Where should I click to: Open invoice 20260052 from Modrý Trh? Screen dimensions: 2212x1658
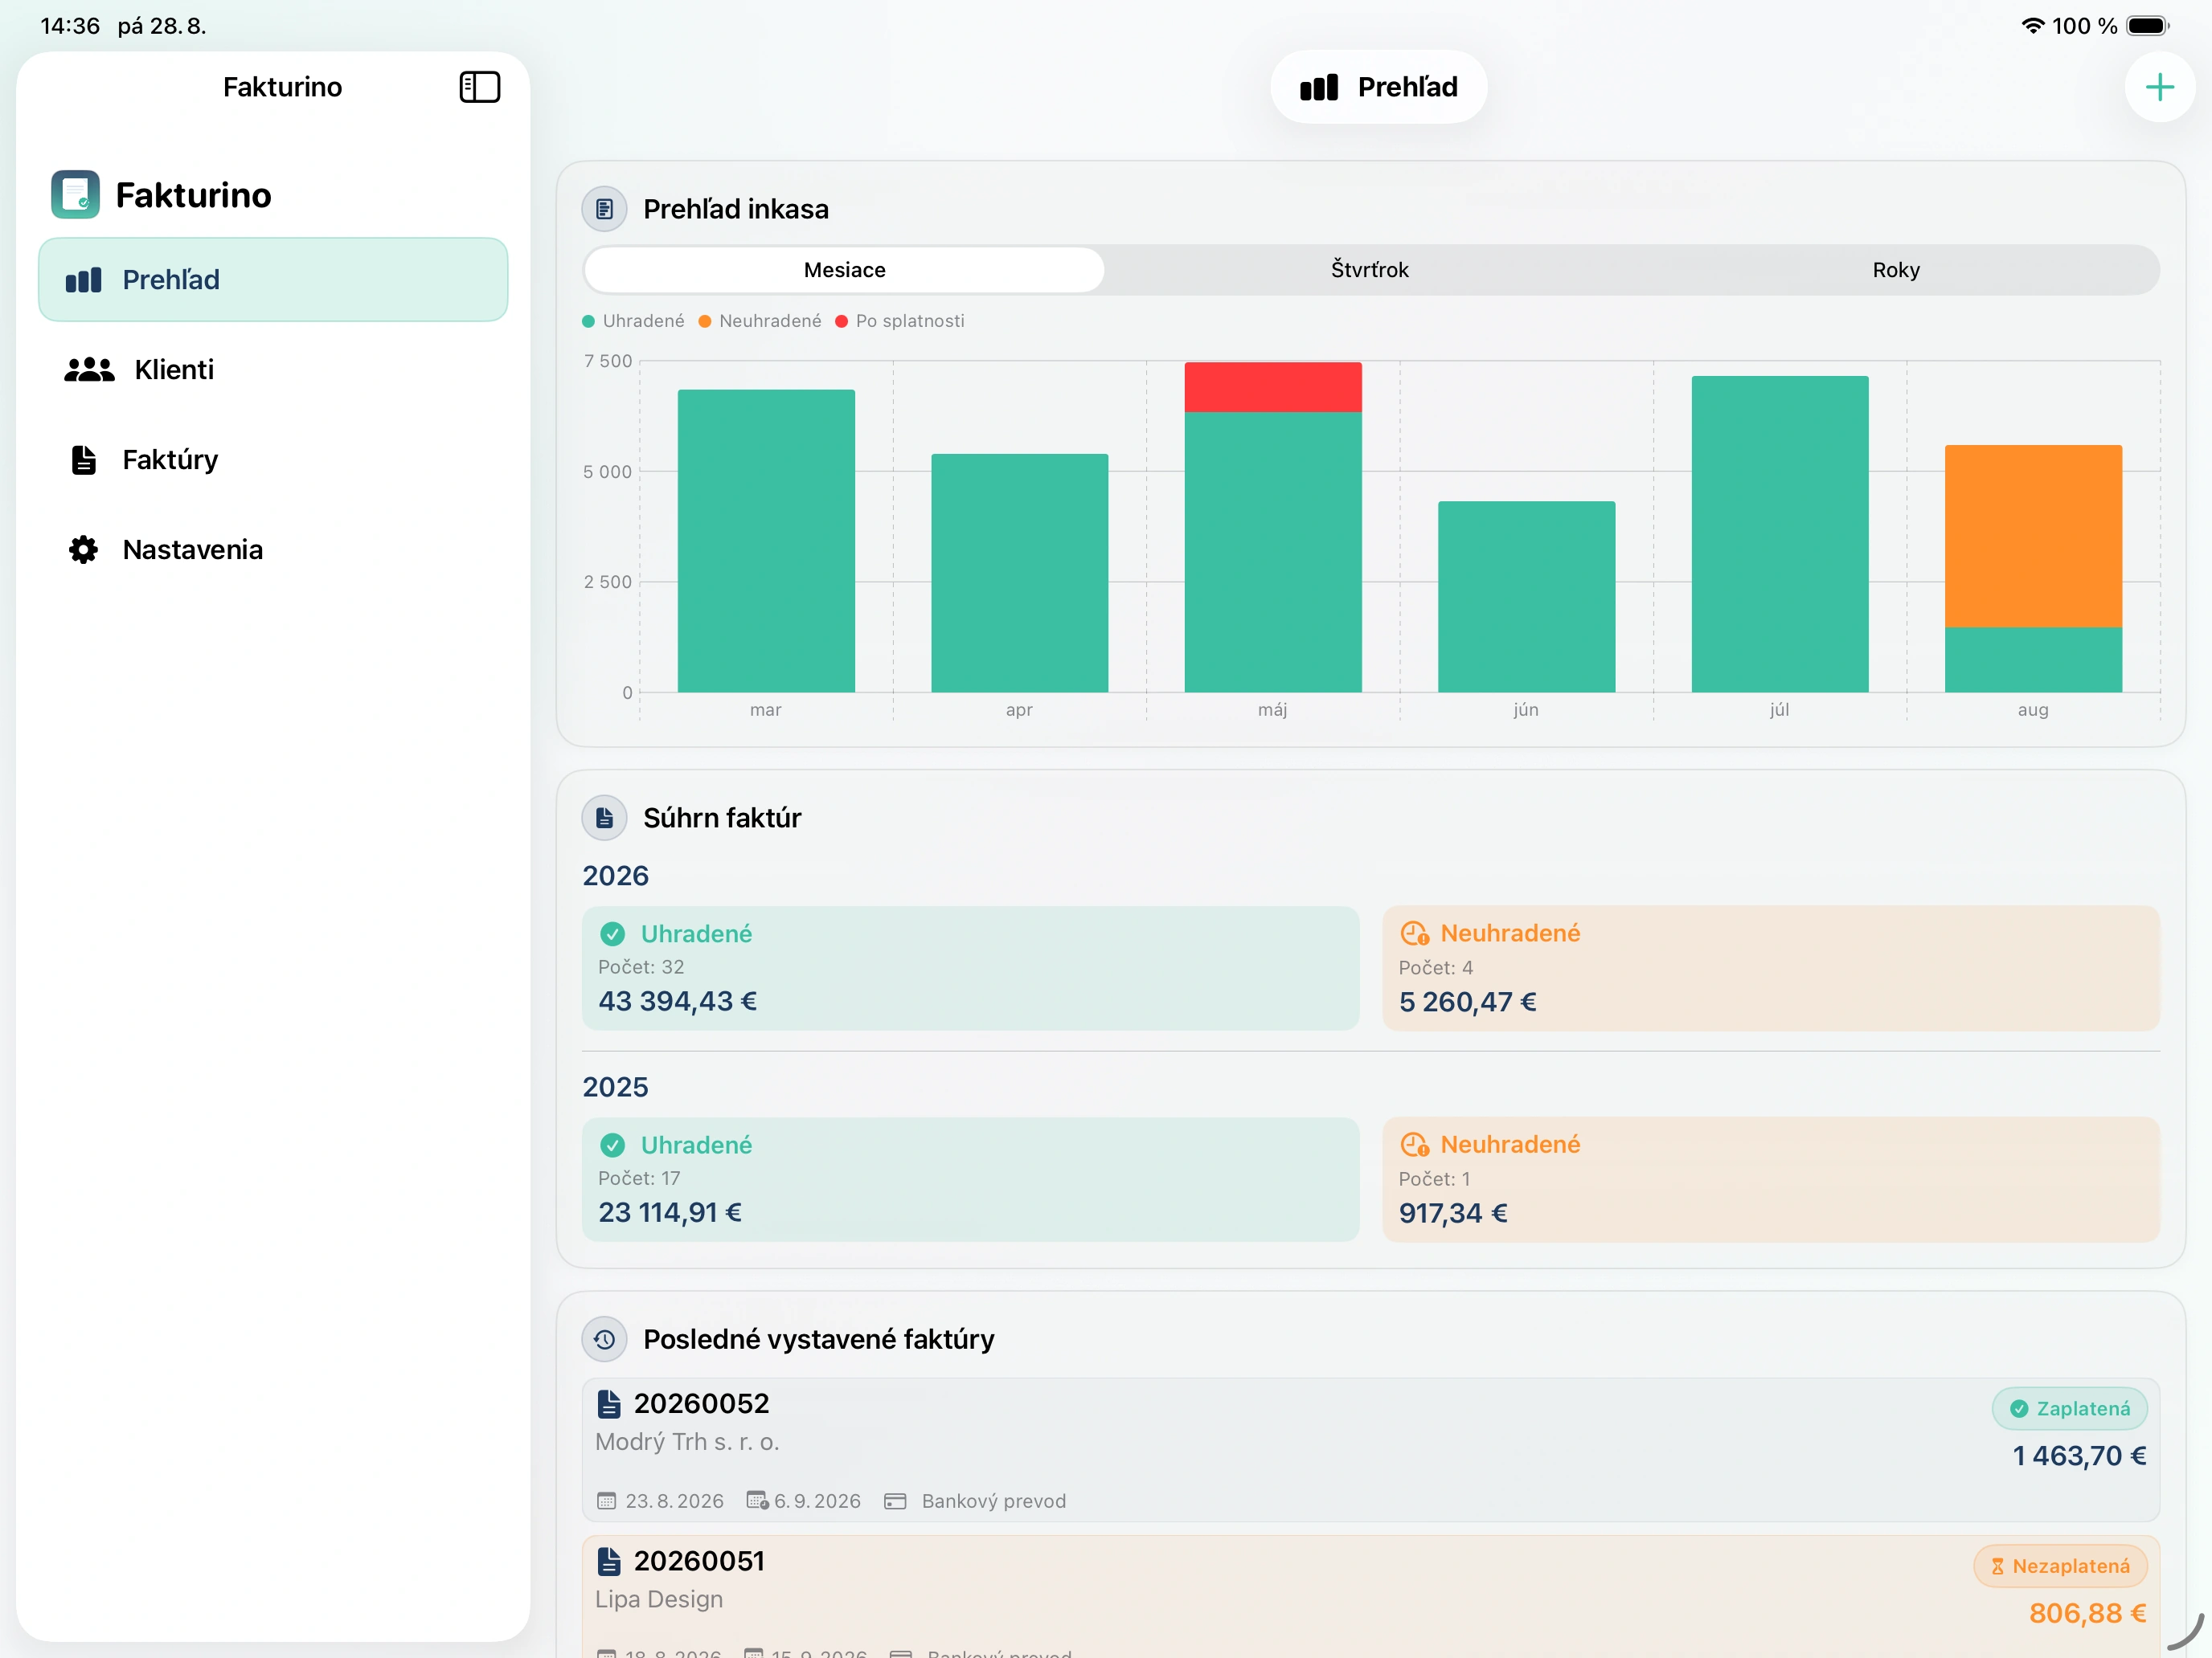point(1370,1449)
